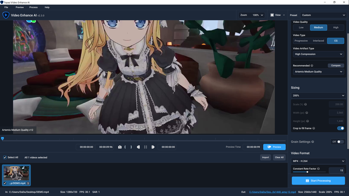Click the View layout icon
Viewport: 349px width, 196px height.
(272, 15)
